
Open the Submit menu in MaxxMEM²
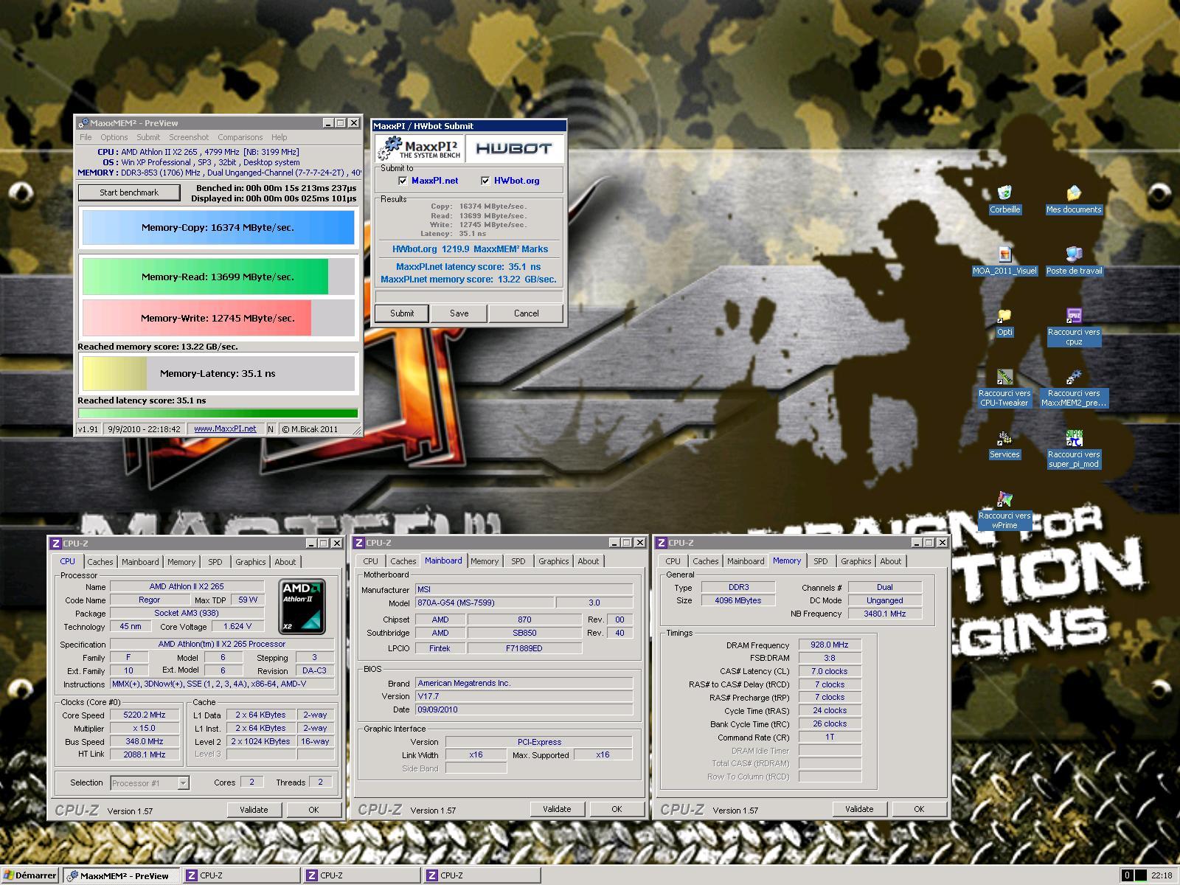(x=148, y=137)
